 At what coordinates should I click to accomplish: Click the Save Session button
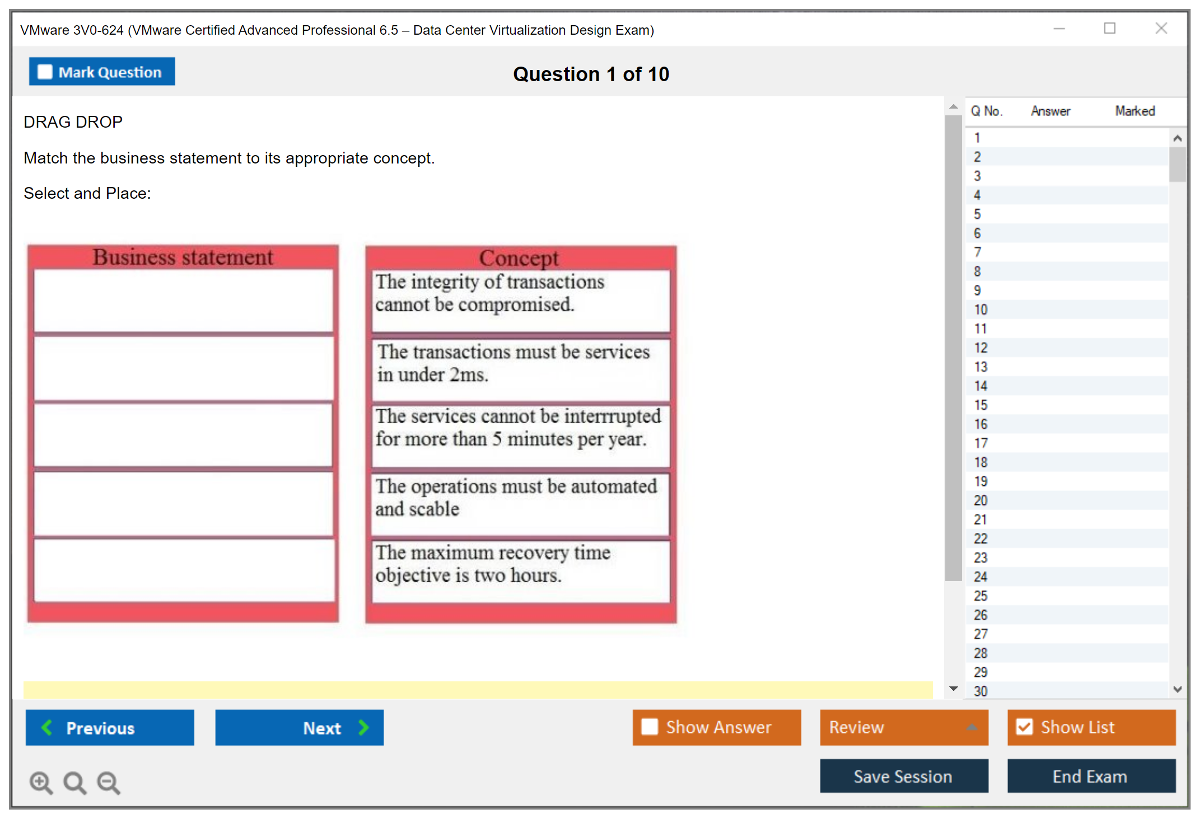click(x=903, y=776)
